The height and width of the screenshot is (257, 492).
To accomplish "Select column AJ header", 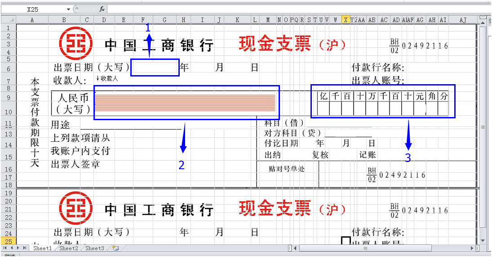I will point(463,20).
